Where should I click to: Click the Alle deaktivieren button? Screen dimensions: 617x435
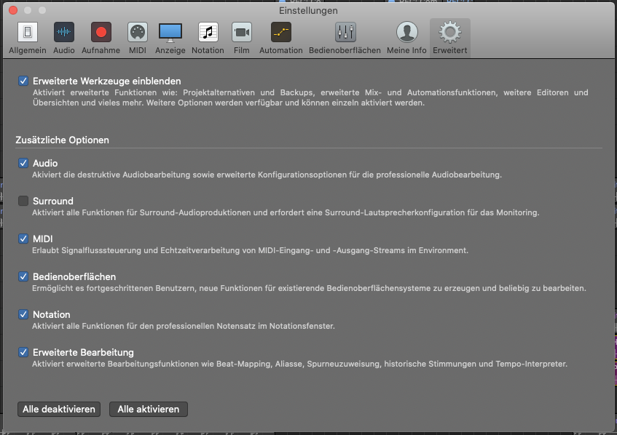59,409
